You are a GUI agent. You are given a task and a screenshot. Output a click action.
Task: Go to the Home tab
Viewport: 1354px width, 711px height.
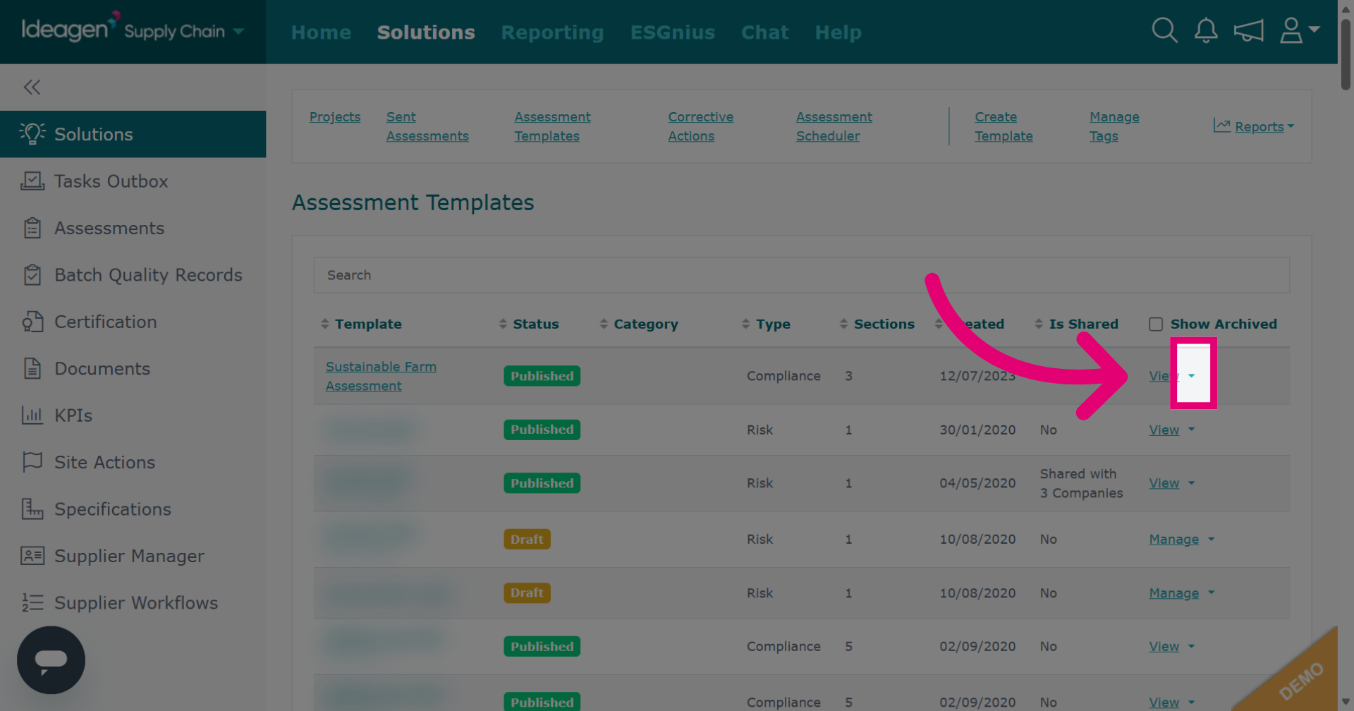pyautogui.click(x=321, y=32)
